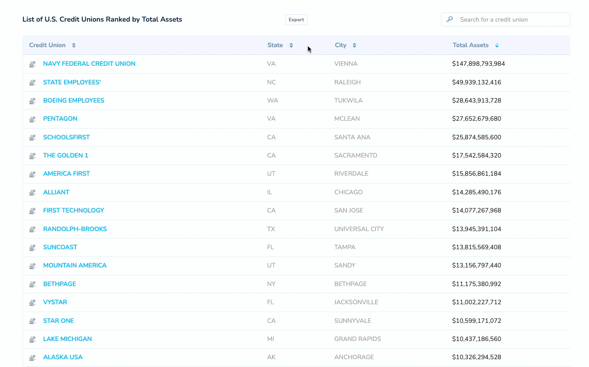589x367 pixels.
Task: Click state cell TX
Action: tap(271, 229)
